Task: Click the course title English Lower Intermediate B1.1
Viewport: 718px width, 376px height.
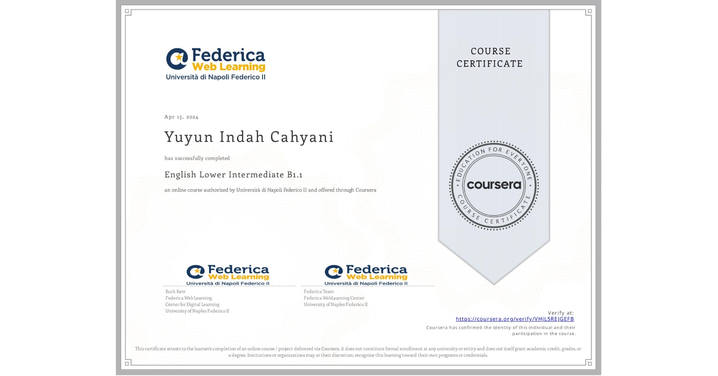Action: pos(233,175)
